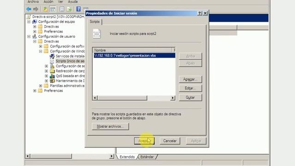Expand the Plantillas administrativas node
The image size is (295, 166).
point(41,86)
